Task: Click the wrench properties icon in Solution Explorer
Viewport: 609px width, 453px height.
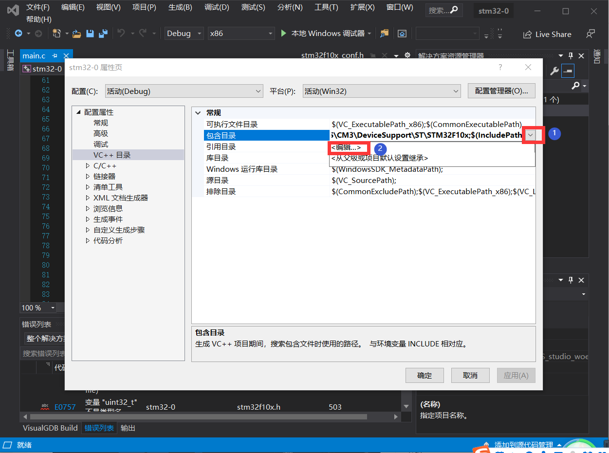Action: (554, 71)
